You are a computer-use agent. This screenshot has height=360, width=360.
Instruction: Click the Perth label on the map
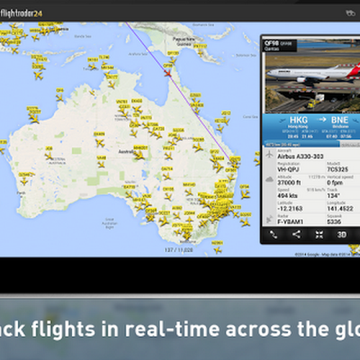point(22,193)
